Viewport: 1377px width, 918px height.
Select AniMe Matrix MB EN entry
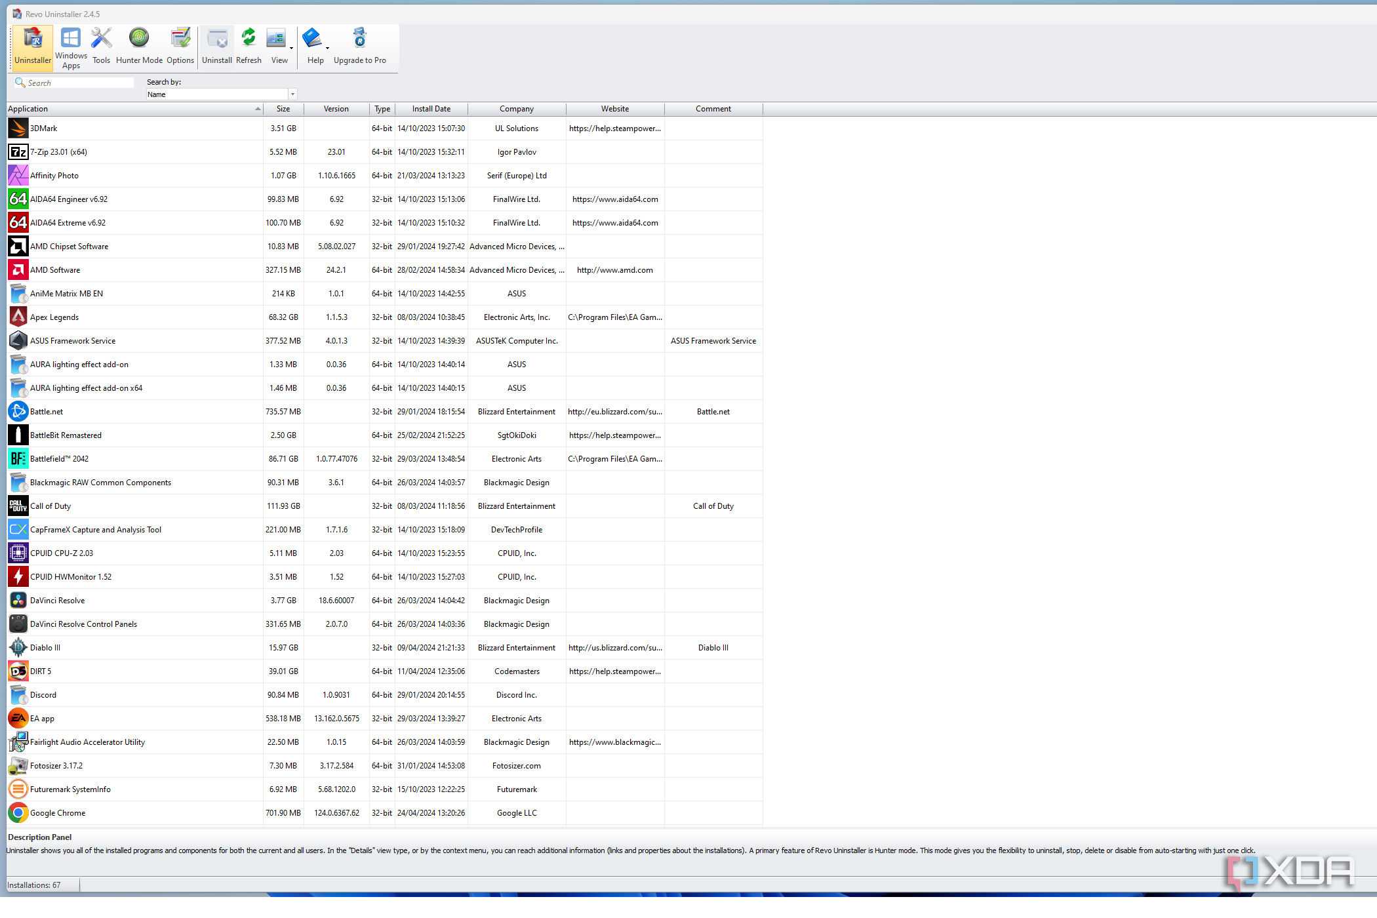66,294
